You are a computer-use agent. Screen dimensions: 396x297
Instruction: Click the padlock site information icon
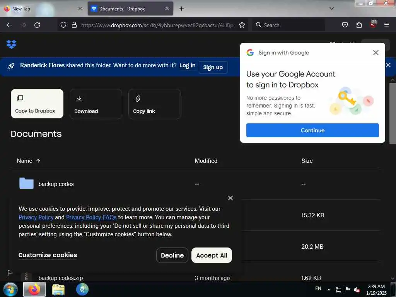pos(74,25)
